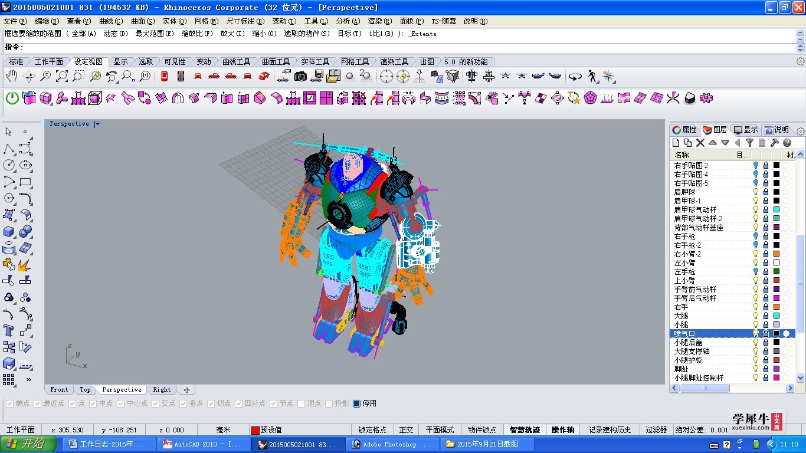This screenshot has height=453, width=806.
Task: Open the right panel gear options
Action: [x=801, y=131]
